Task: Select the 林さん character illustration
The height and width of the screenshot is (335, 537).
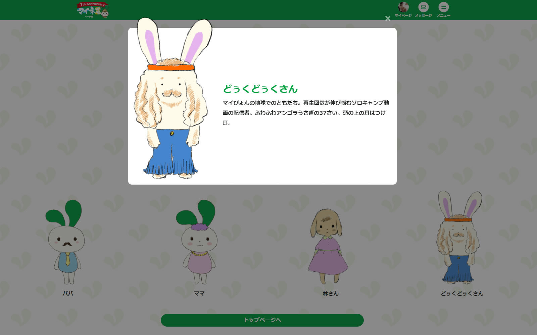Action: [x=328, y=246]
